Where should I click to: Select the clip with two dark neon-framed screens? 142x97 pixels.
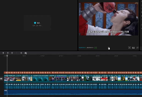(62, 79)
